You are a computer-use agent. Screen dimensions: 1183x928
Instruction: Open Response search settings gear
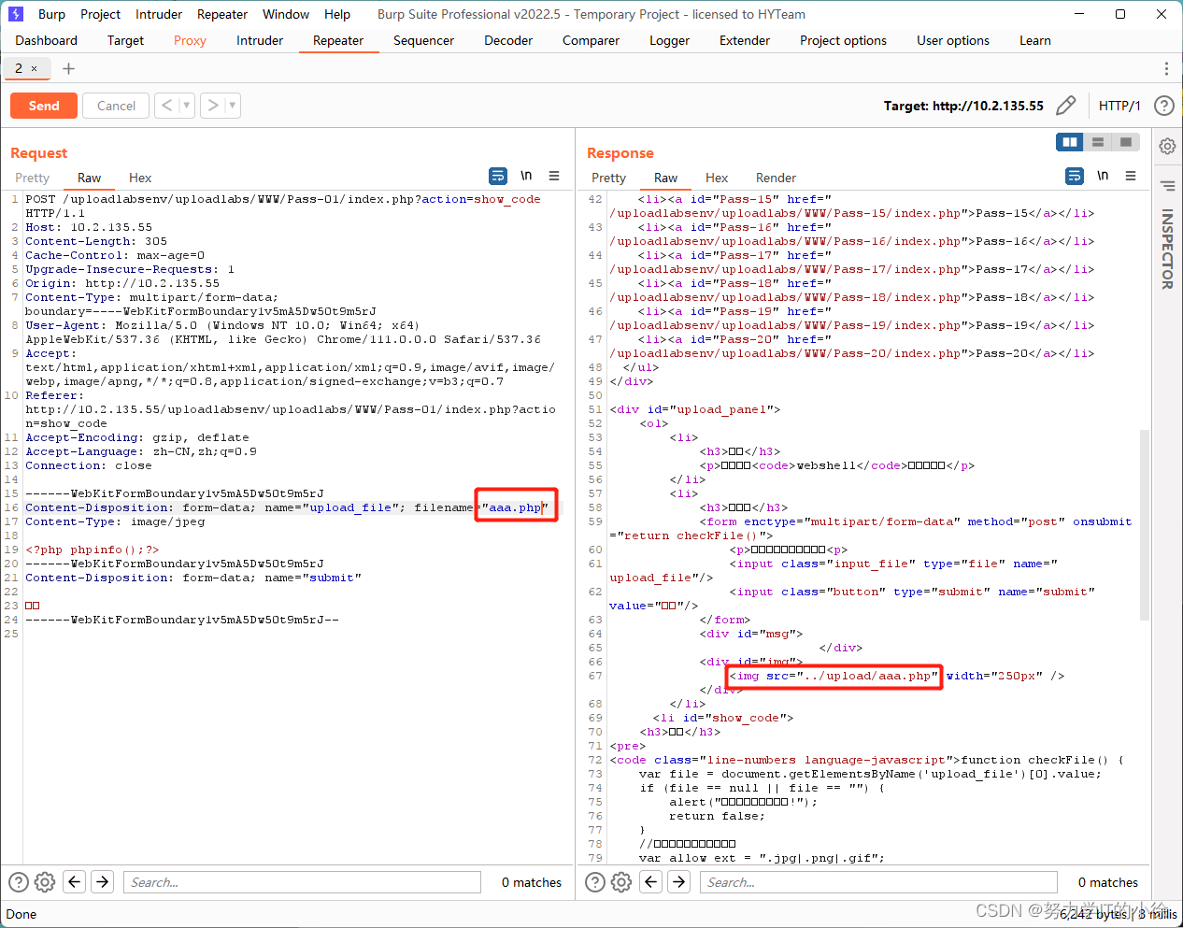pyautogui.click(x=621, y=881)
